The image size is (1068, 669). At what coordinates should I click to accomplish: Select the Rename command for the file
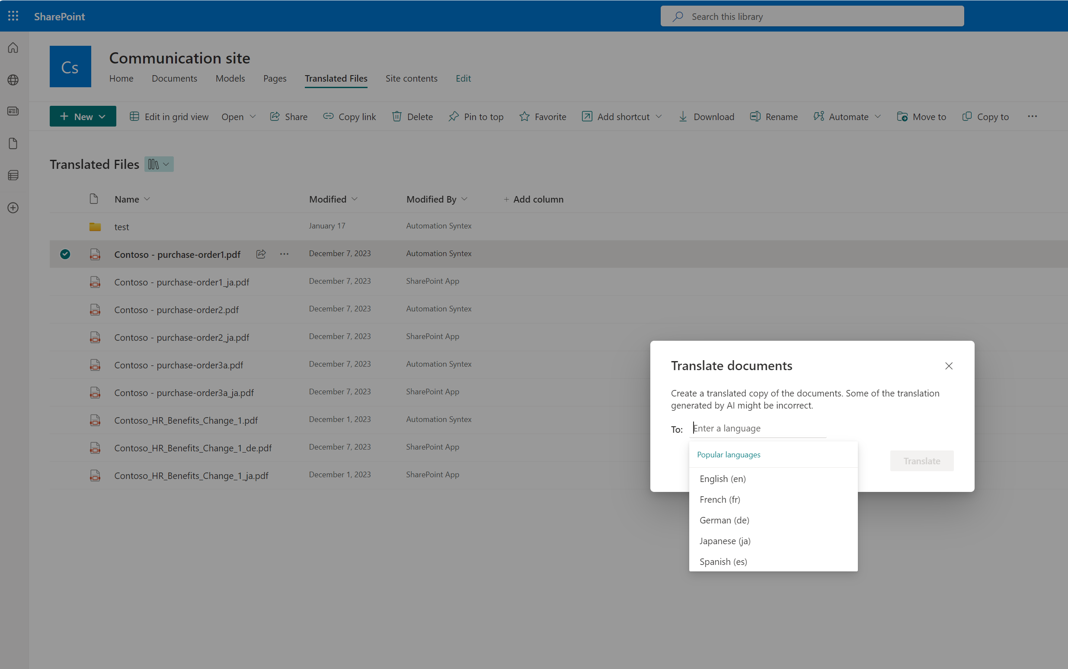(x=774, y=116)
